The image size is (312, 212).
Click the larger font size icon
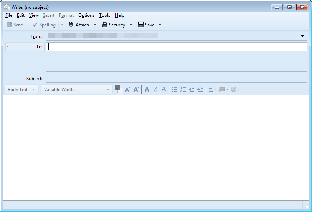(x=136, y=90)
